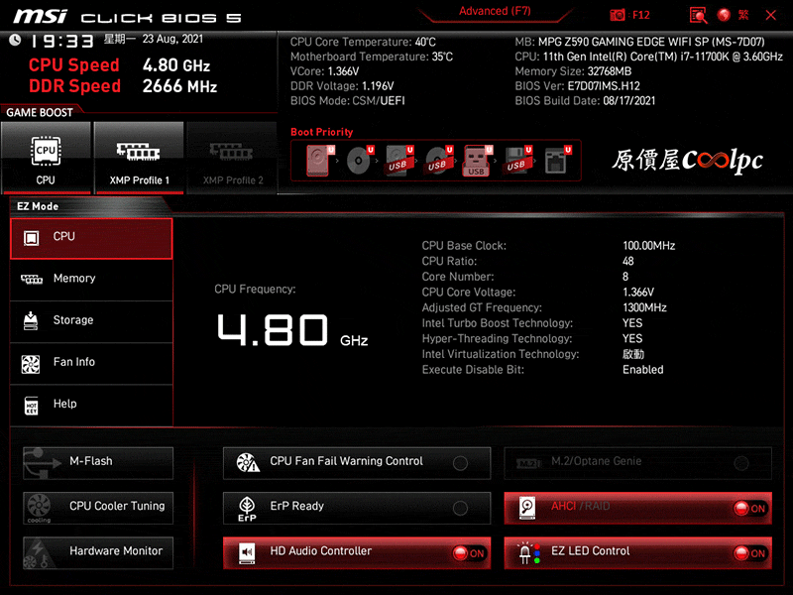Switch the AHCI / RAID toggle
The height and width of the screenshot is (595, 793).
[x=749, y=508]
